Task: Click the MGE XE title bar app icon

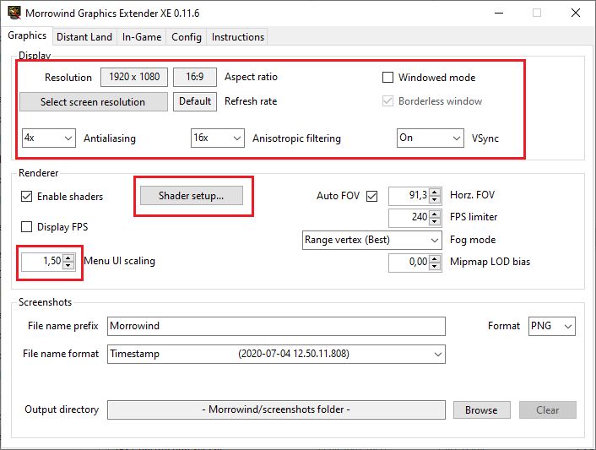Action: coord(13,14)
